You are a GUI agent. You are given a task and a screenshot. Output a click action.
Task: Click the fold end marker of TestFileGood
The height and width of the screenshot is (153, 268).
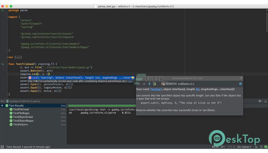[7, 94]
